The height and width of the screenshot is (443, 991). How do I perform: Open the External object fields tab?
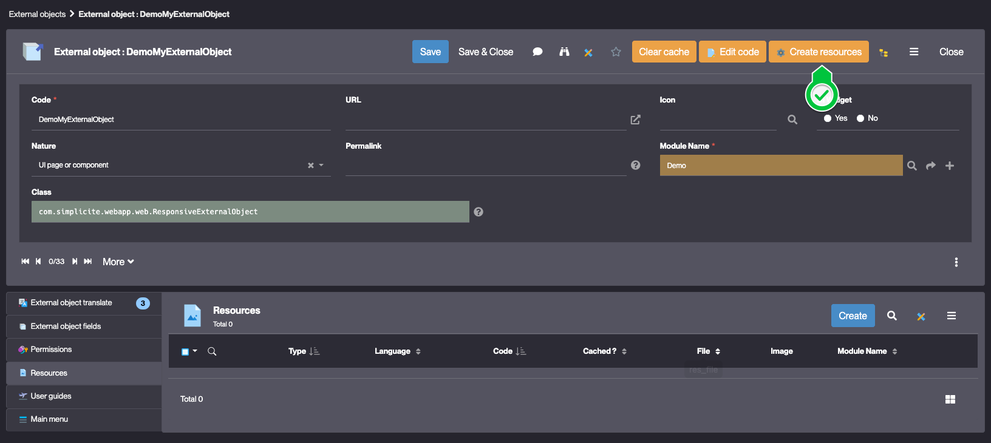(66, 326)
